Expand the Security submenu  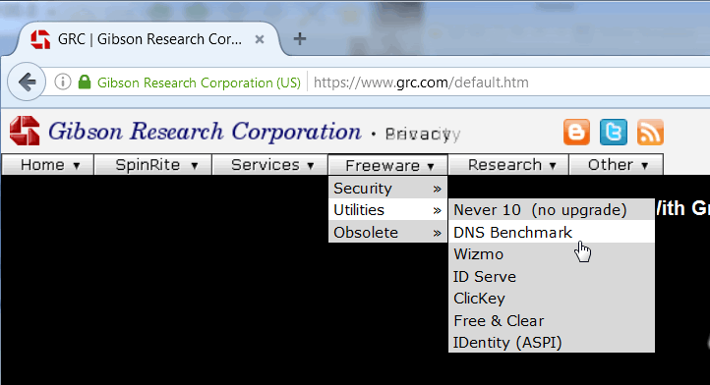[387, 189]
